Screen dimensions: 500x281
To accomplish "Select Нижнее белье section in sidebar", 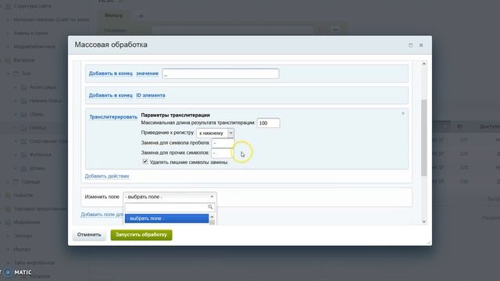I will pos(45,101).
